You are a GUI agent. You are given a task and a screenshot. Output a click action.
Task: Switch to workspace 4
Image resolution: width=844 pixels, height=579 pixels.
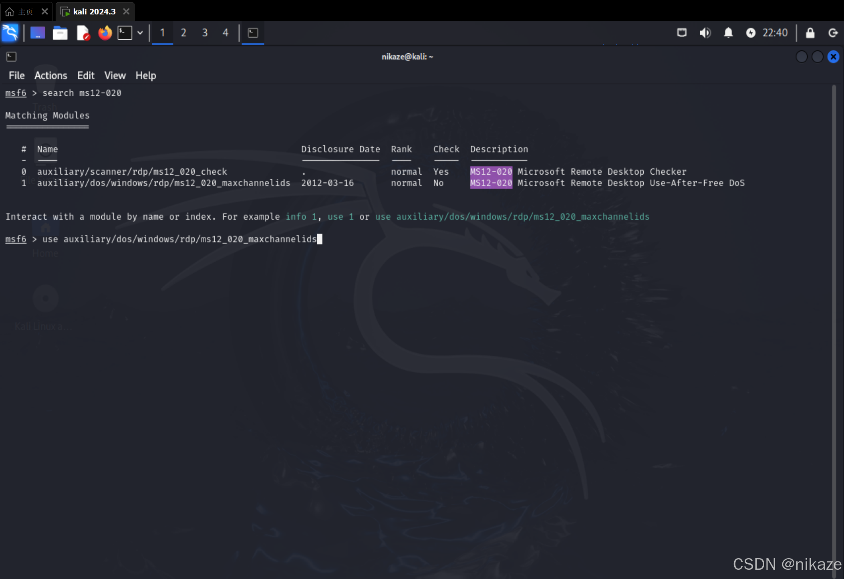[x=226, y=32]
